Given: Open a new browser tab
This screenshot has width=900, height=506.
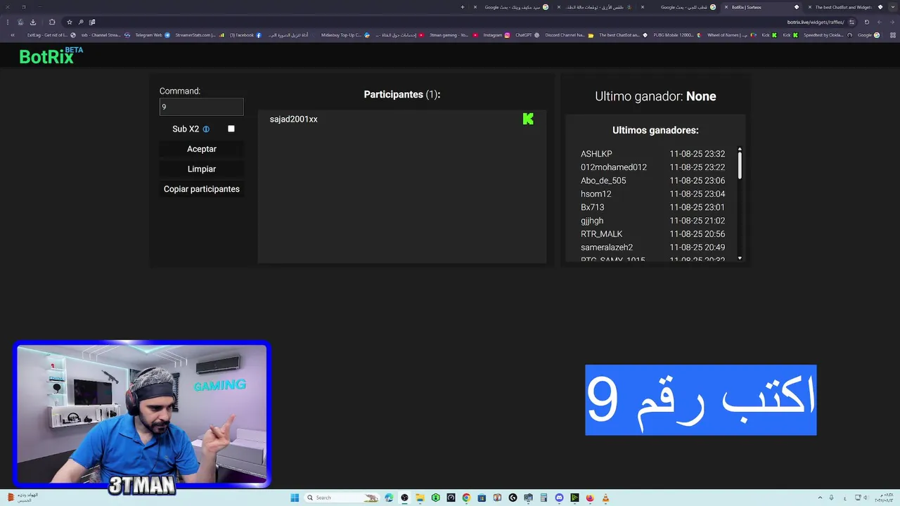Looking at the screenshot, I should [463, 7].
